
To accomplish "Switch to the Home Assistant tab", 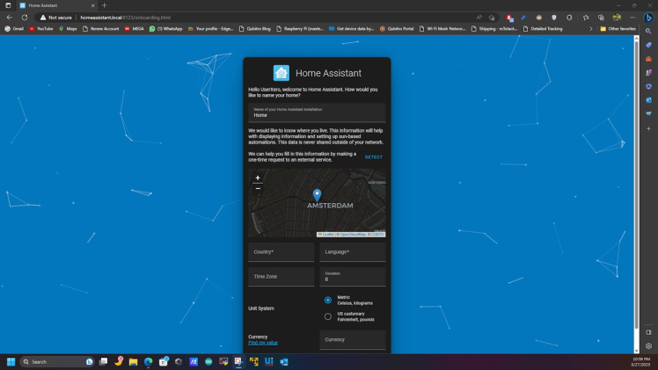I will click(56, 5).
